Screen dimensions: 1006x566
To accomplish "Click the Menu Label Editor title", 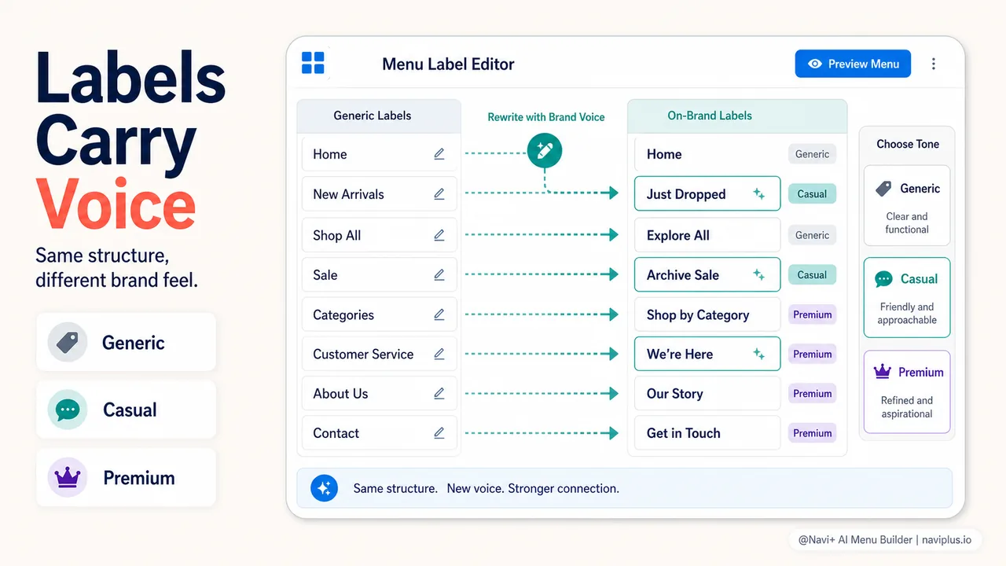I will pos(448,64).
